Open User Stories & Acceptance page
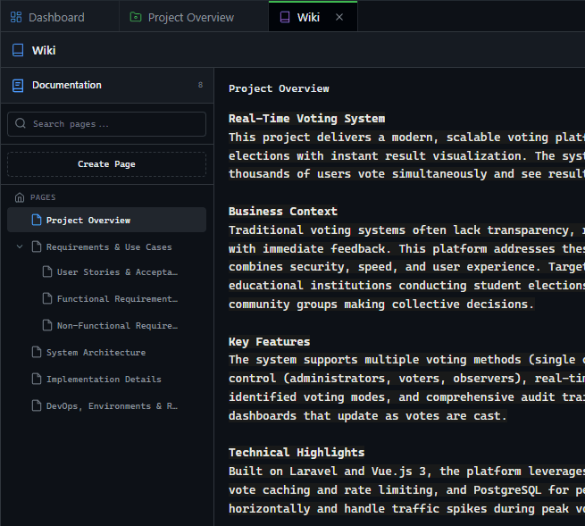Screen dimensions: 585x526 (x=117, y=272)
